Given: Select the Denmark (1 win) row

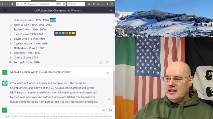Looking at the screenshot, I should pyautogui.click(x=27, y=53).
